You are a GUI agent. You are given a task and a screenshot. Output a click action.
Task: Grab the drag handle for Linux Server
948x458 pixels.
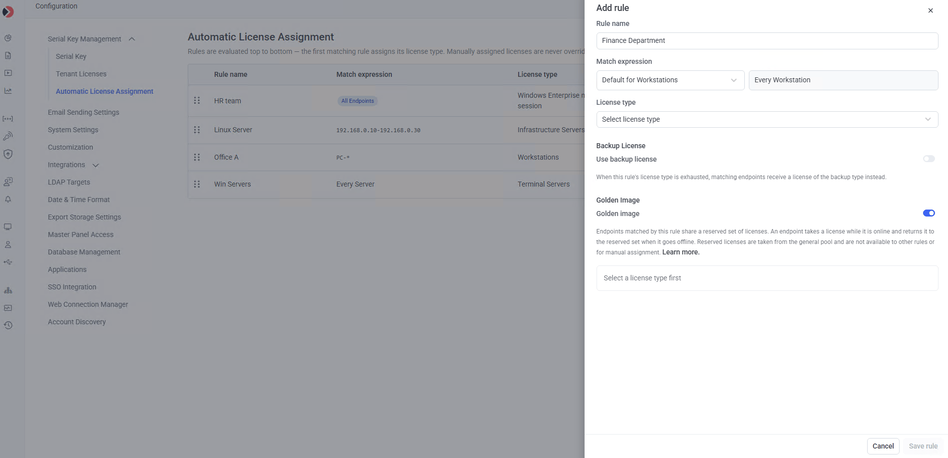(x=197, y=130)
